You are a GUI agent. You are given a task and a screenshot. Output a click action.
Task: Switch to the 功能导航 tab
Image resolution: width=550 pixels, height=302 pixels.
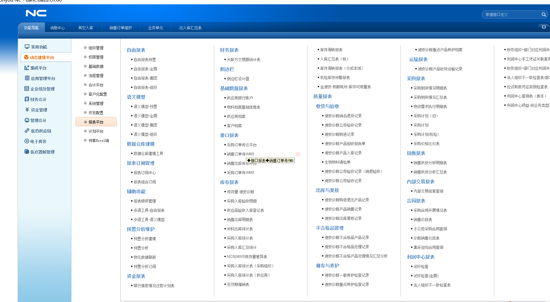pyautogui.click(x=32, y=28)
